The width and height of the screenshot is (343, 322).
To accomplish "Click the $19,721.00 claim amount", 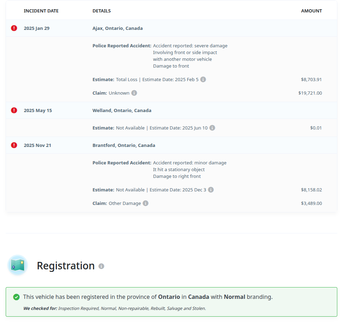I will [x=310, y=93].
